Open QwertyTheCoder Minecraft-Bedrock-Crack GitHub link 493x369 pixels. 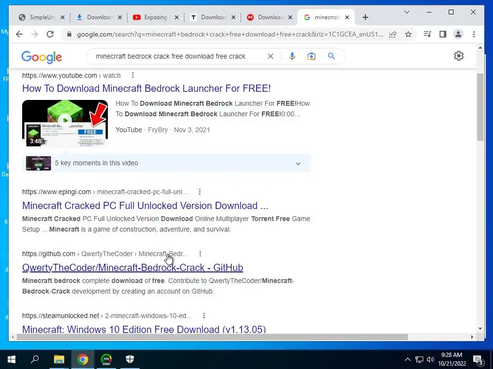(x=132, y=267)
